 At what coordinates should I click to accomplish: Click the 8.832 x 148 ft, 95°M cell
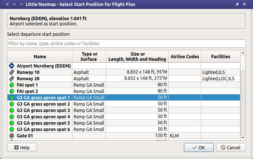(137, 72)
